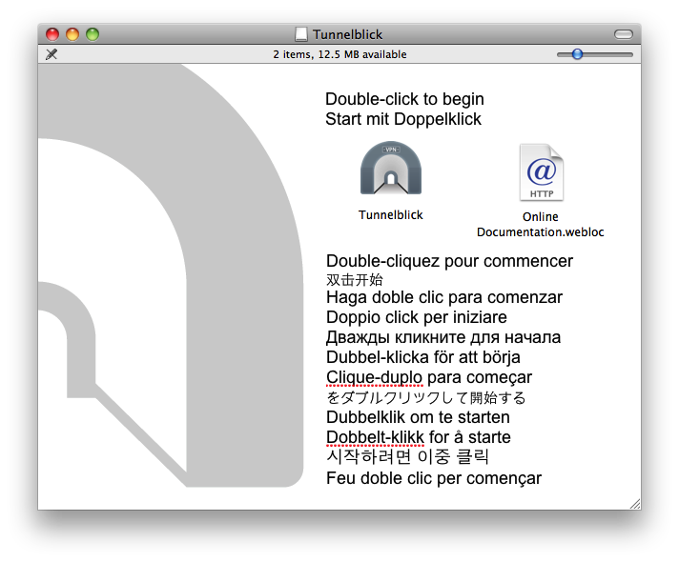The image size is (679, 562).
Task: Zoom the window with green button
Action: pos(93,34)
